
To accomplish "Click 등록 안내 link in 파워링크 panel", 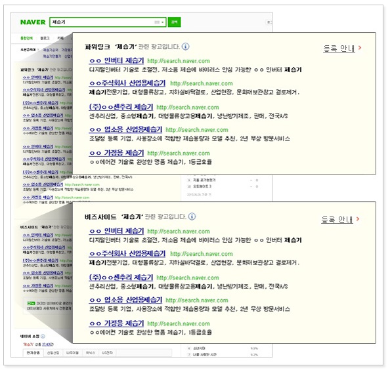I will pyautogui.click(x=339, y=48).
